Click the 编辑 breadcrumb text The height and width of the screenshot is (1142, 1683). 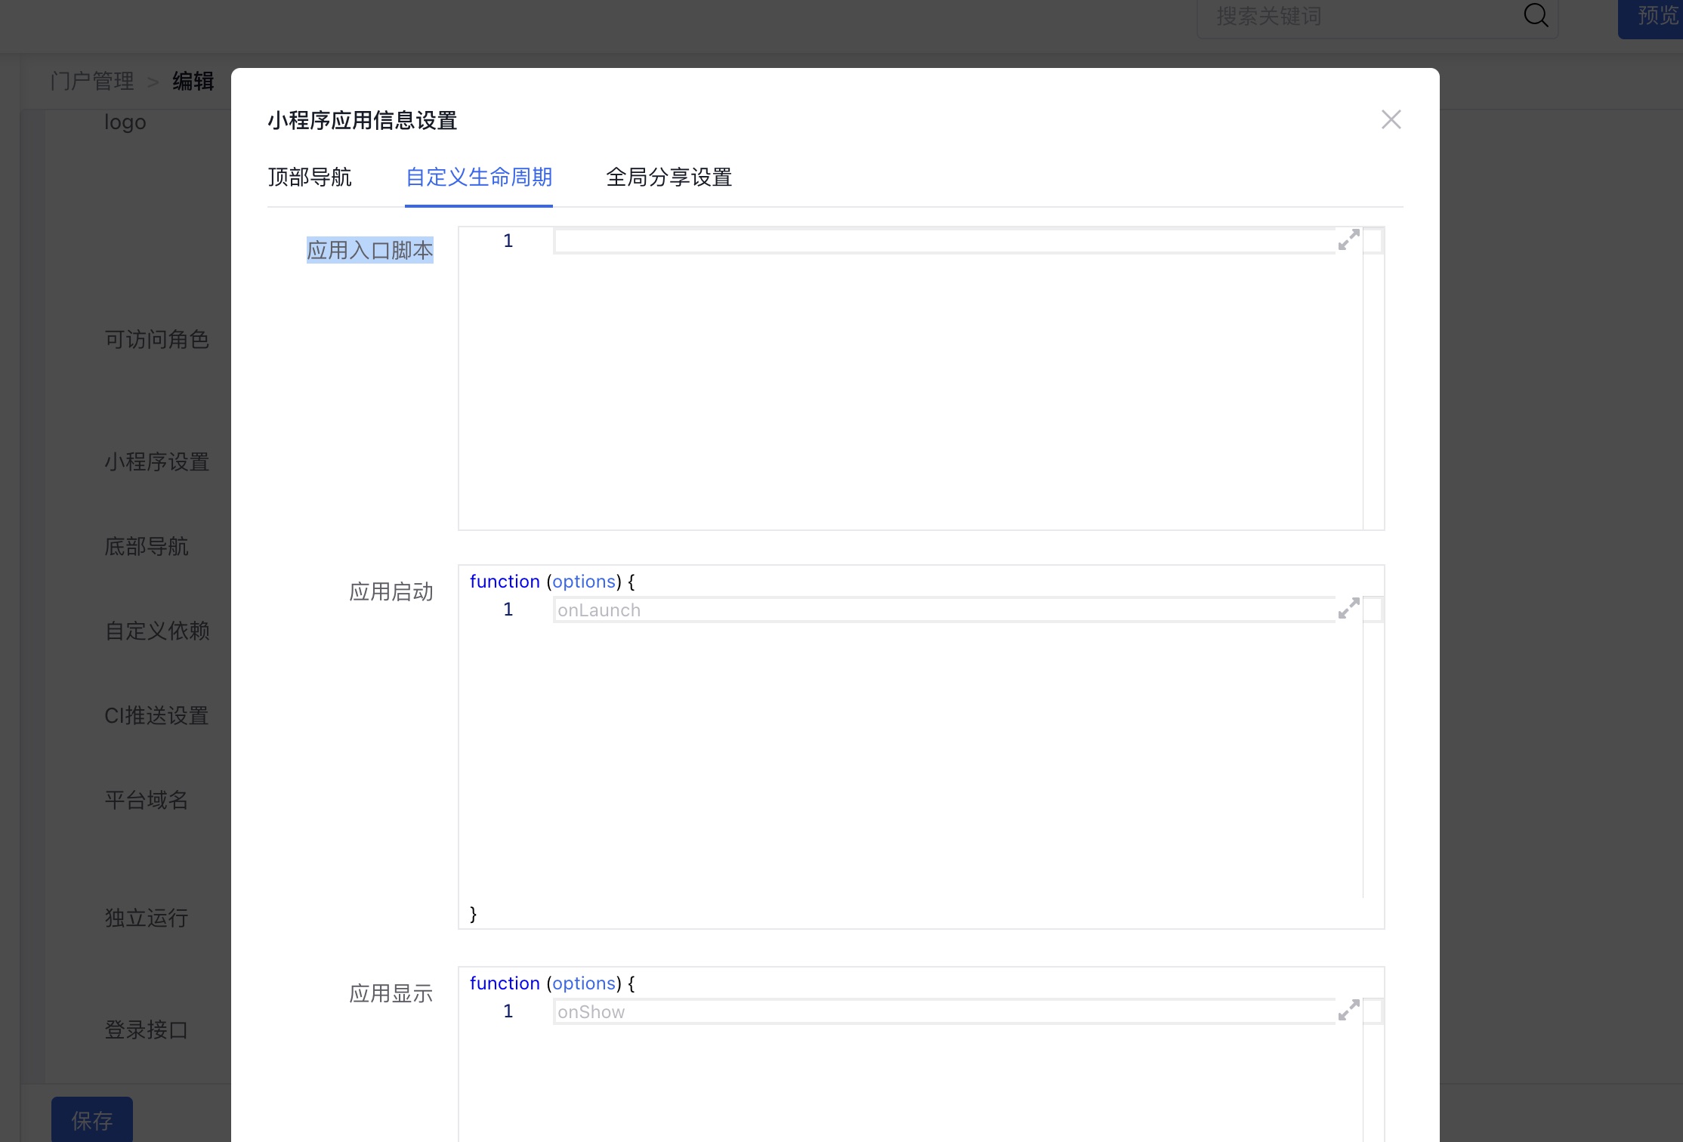[x=193, y=81]
